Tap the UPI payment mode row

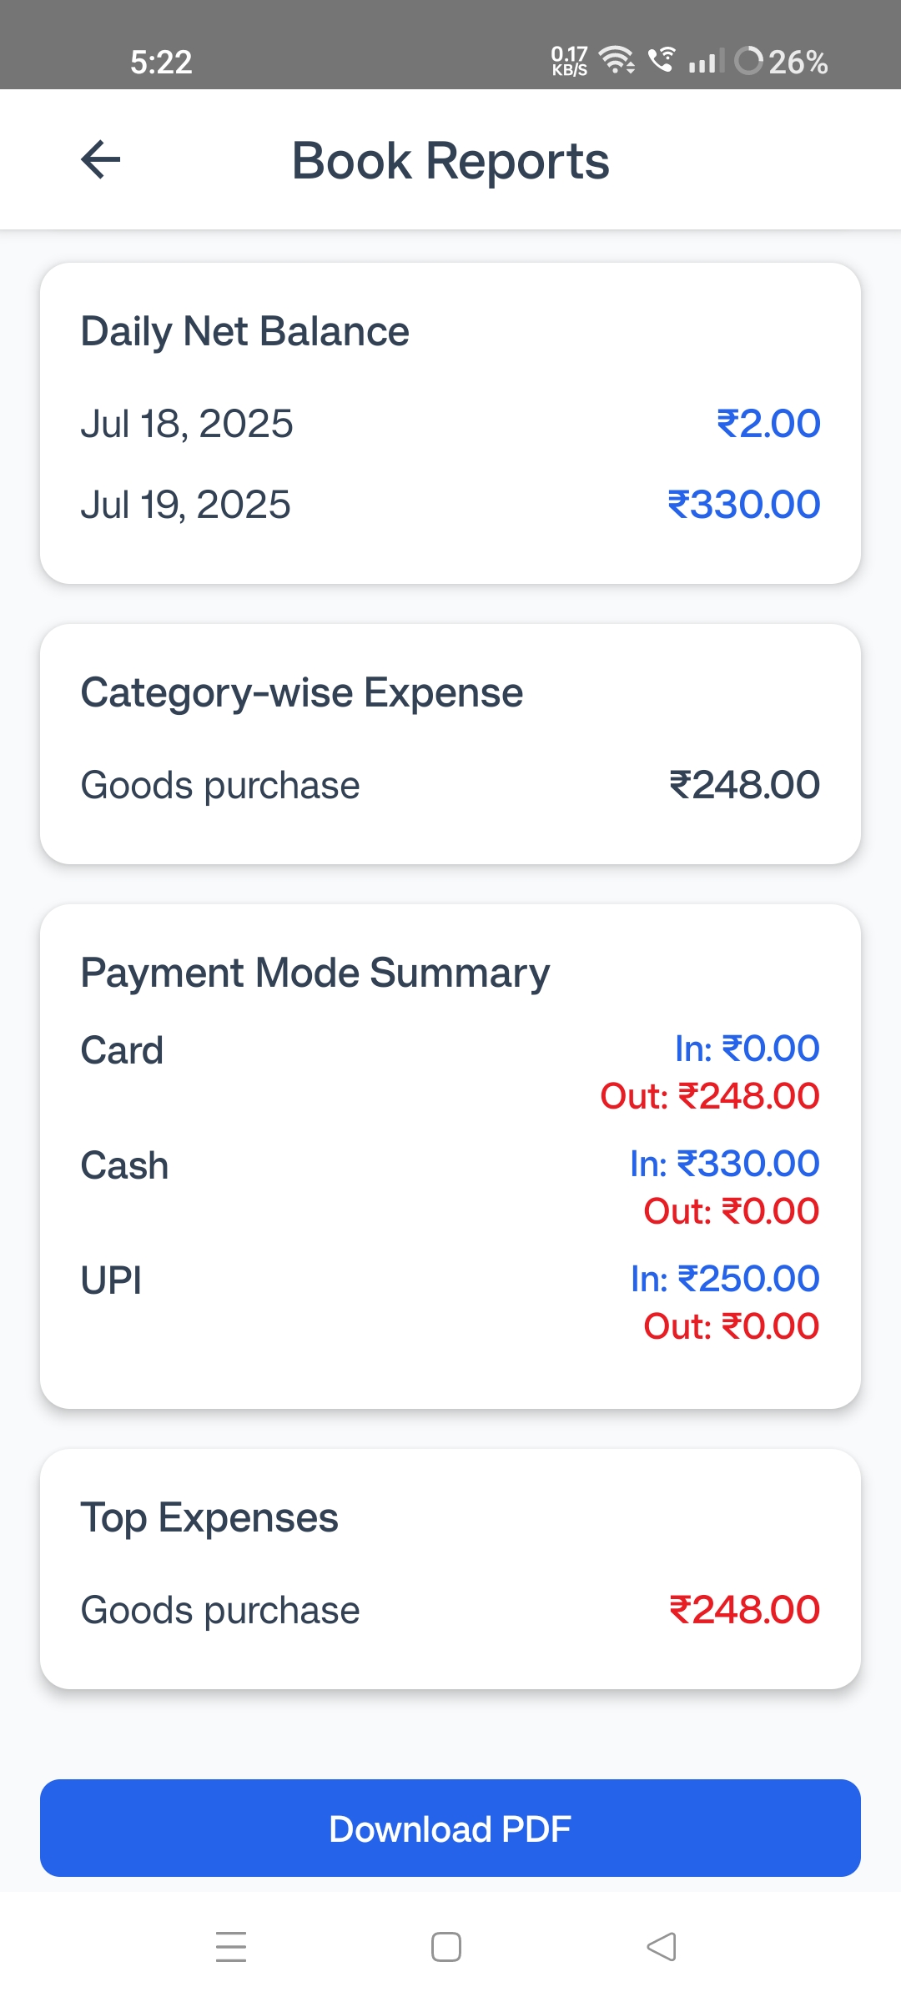pyautogui.click(x=450, y=1302)
